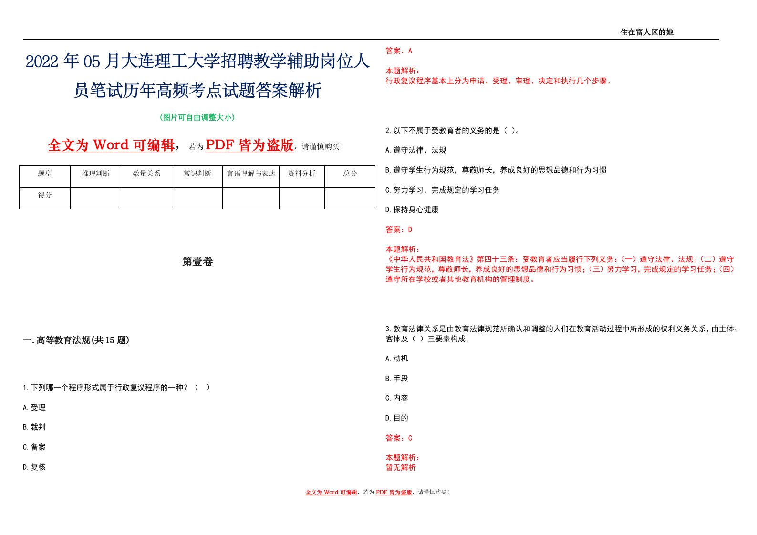Click the explanation about 行政复议程序基本上分为申请

click(499, 81)
